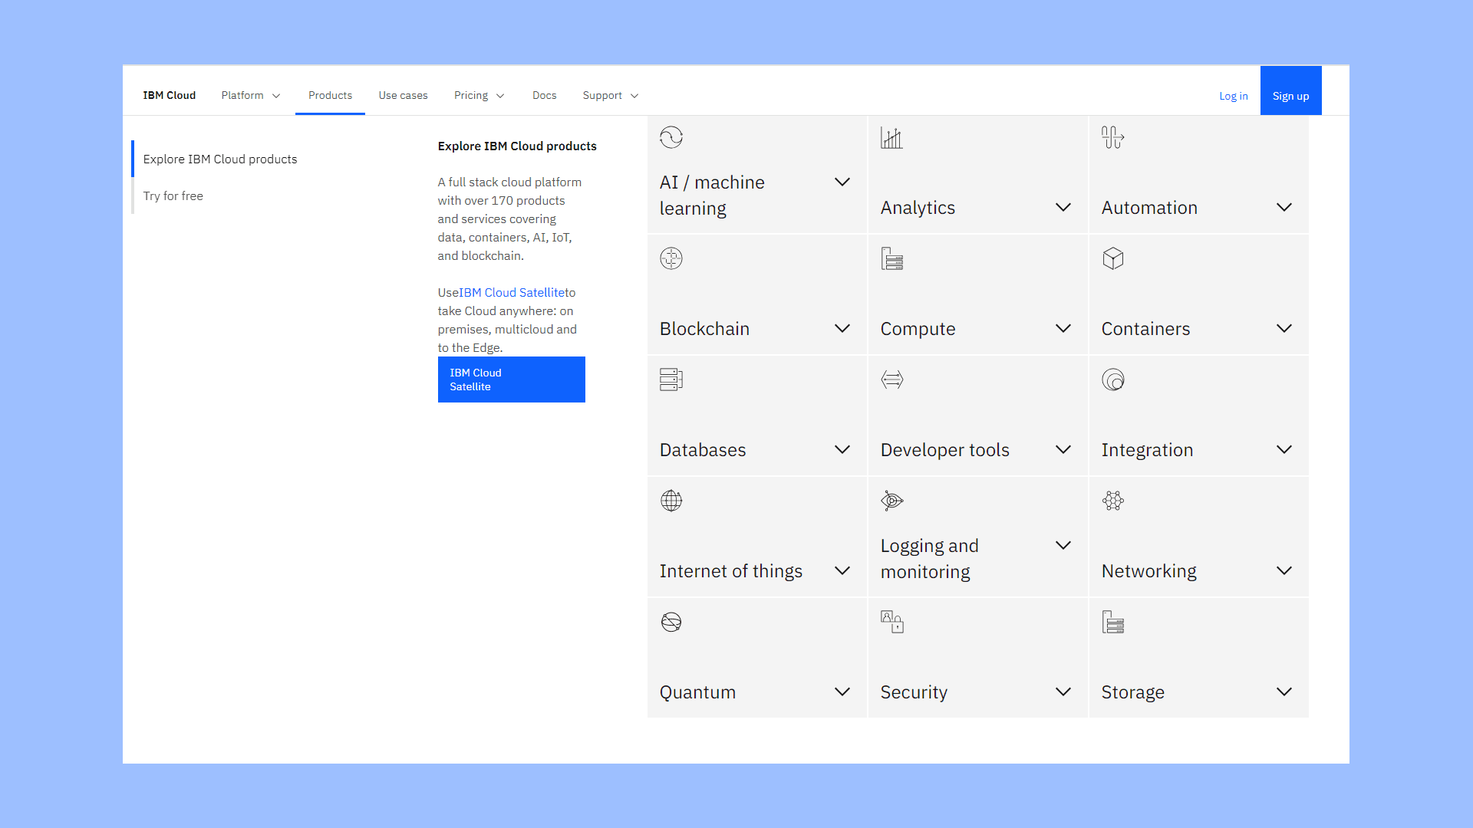Expand the Security chevron

point(1063,692)
